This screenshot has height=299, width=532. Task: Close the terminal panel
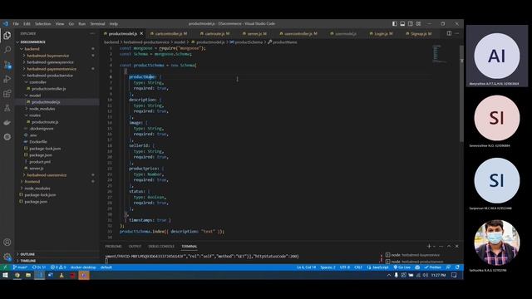tap(456, 246)
